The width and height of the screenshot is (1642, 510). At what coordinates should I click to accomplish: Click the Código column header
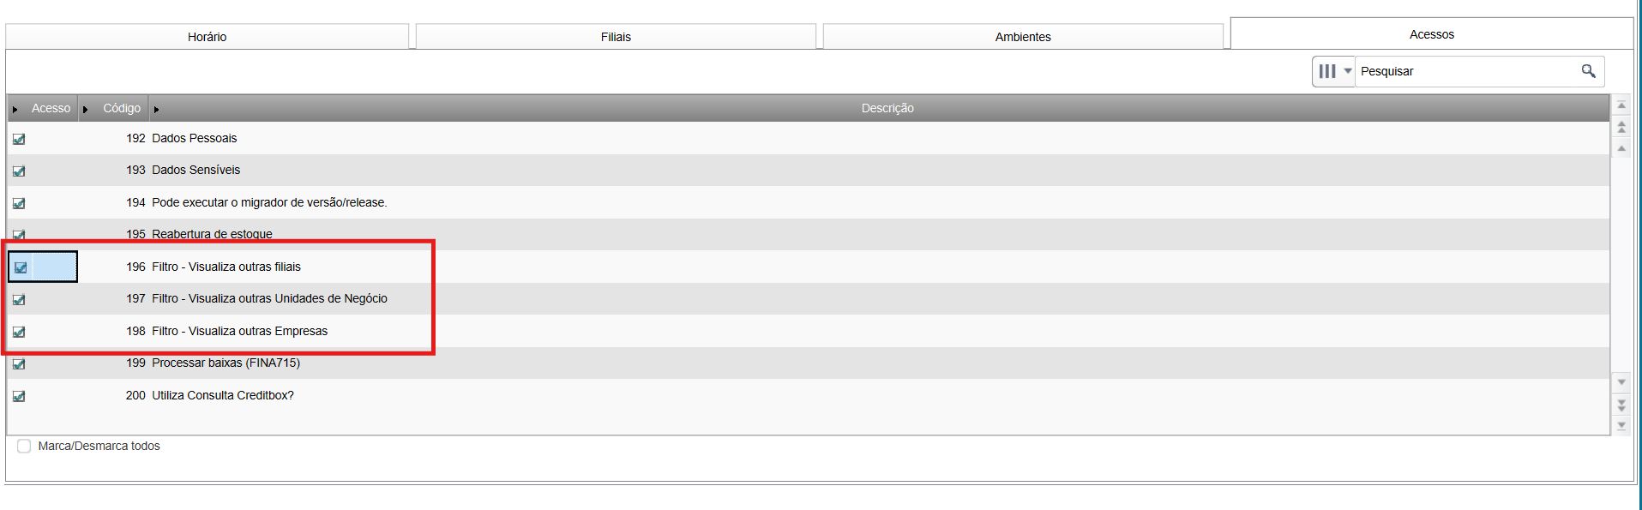tap(122, 108)
